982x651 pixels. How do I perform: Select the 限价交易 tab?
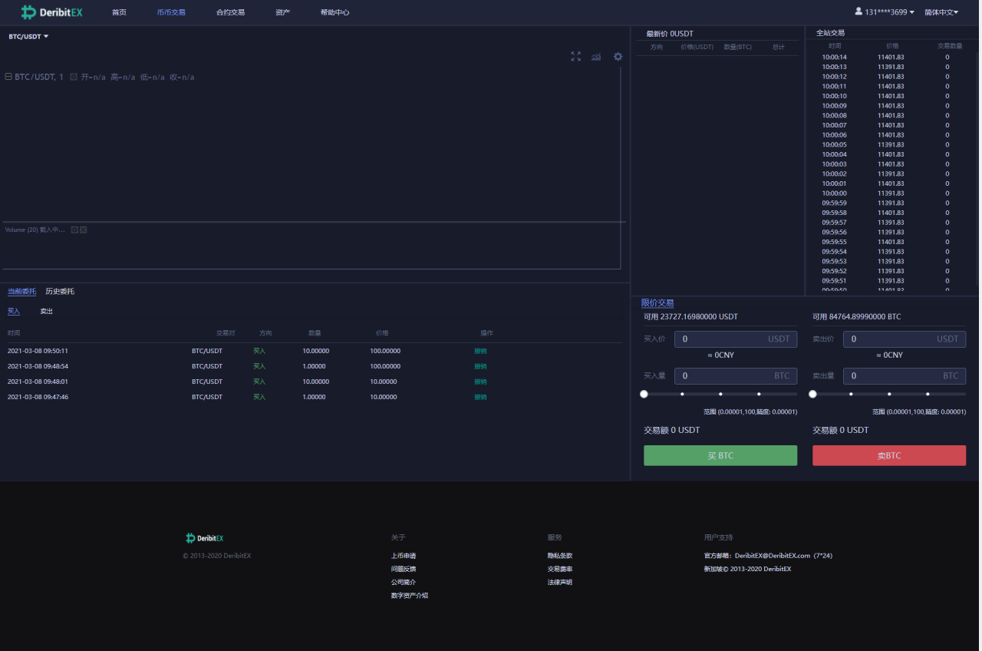657,303
